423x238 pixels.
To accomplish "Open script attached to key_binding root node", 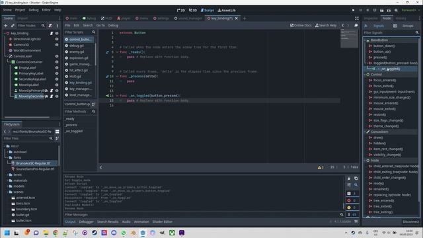I will (52, 33).
